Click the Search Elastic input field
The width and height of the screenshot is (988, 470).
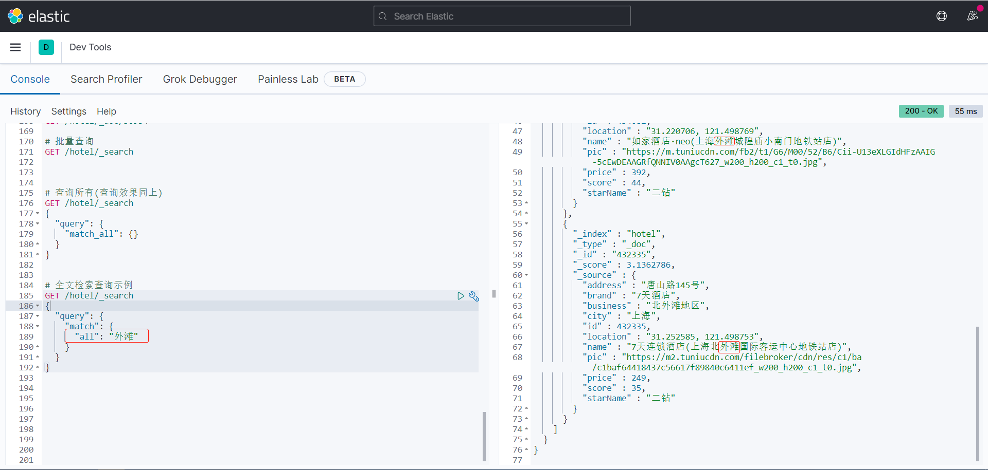click(509, 16)
